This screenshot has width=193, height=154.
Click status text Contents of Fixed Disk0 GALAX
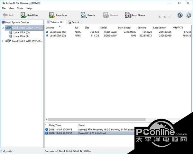[x=68, y=151]
